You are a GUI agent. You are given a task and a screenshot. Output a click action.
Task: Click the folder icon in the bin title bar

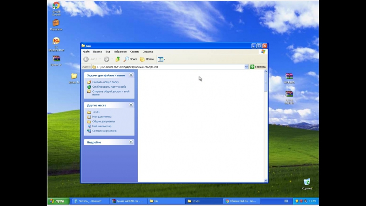[83, 46]
